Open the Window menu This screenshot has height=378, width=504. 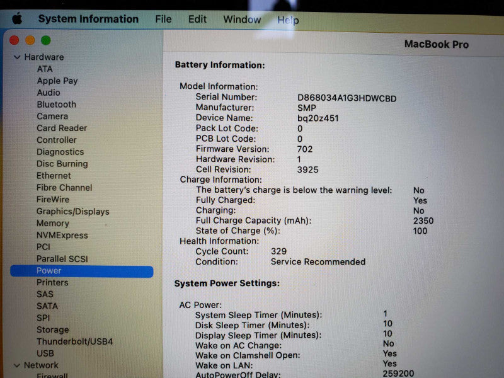coord(242,20)
